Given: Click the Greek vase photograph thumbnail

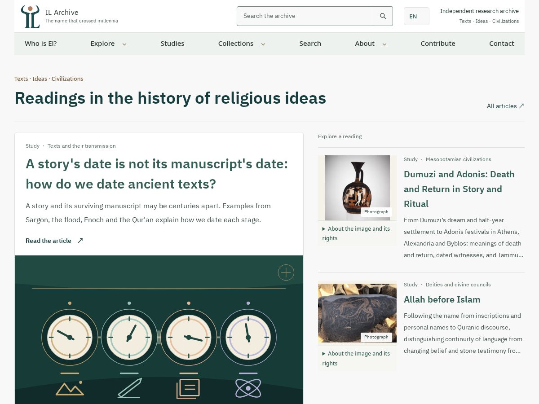Looking at the screenshot, I should point(357,188).
